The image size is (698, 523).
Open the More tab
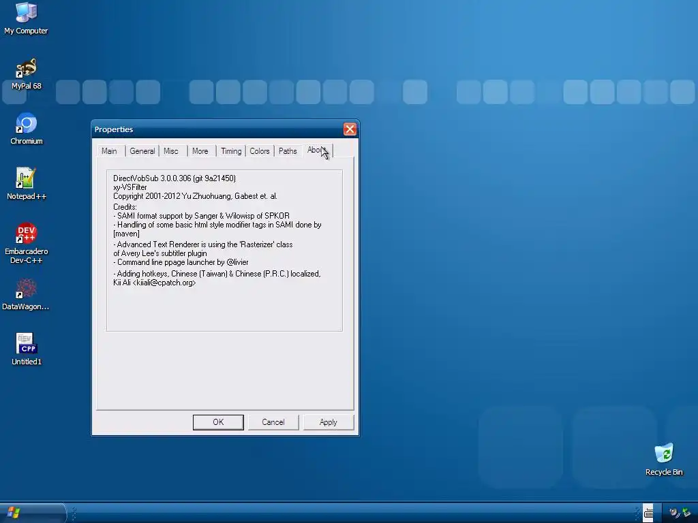pyautogui.click(x=200, y=151)
